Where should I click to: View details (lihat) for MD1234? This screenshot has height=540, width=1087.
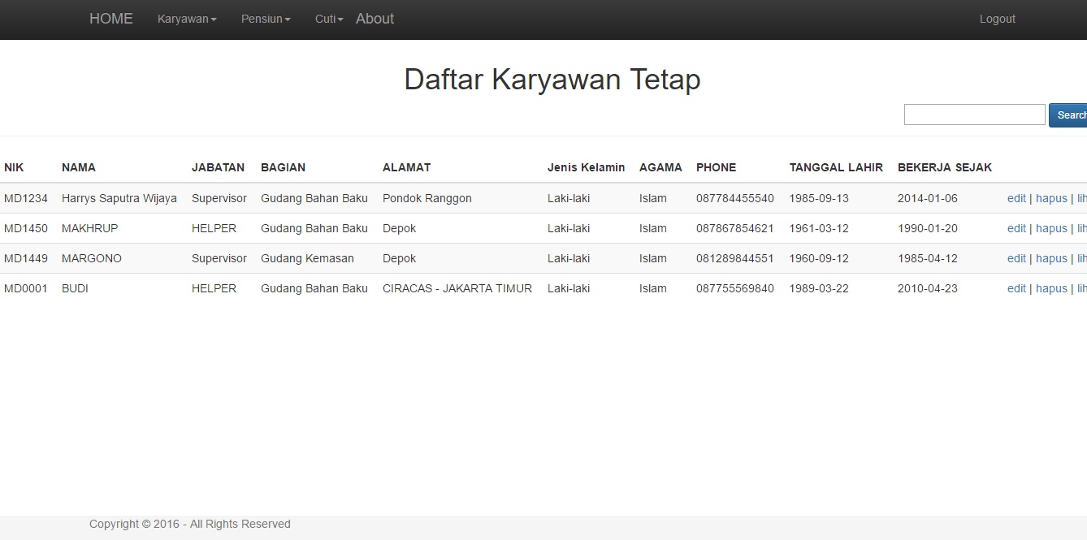tap(1081, 198)
